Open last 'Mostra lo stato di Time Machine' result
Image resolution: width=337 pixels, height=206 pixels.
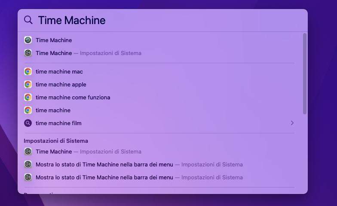point(139,177)
